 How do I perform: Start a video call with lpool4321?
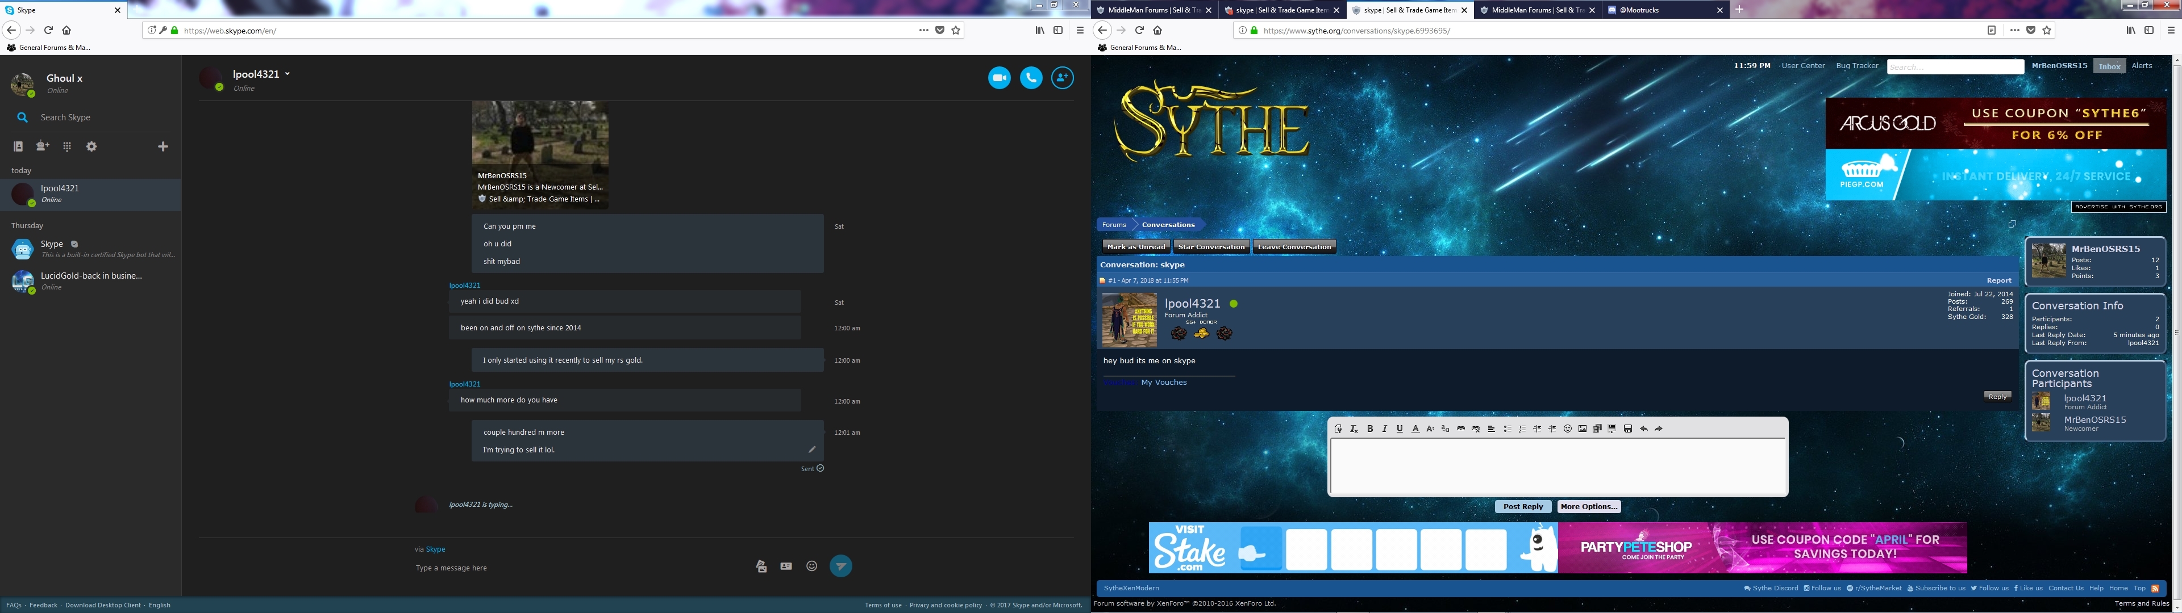(x=1000, y=78)
